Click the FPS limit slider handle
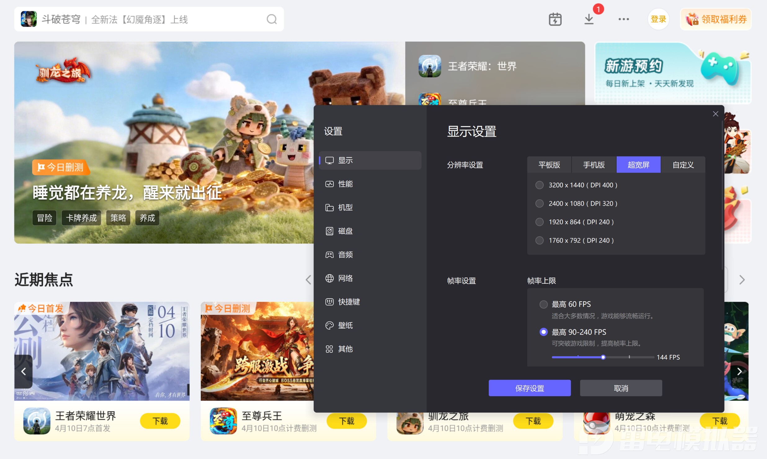Screen dimensions: 767x459 pyautogui.click(x=603, y=357)
